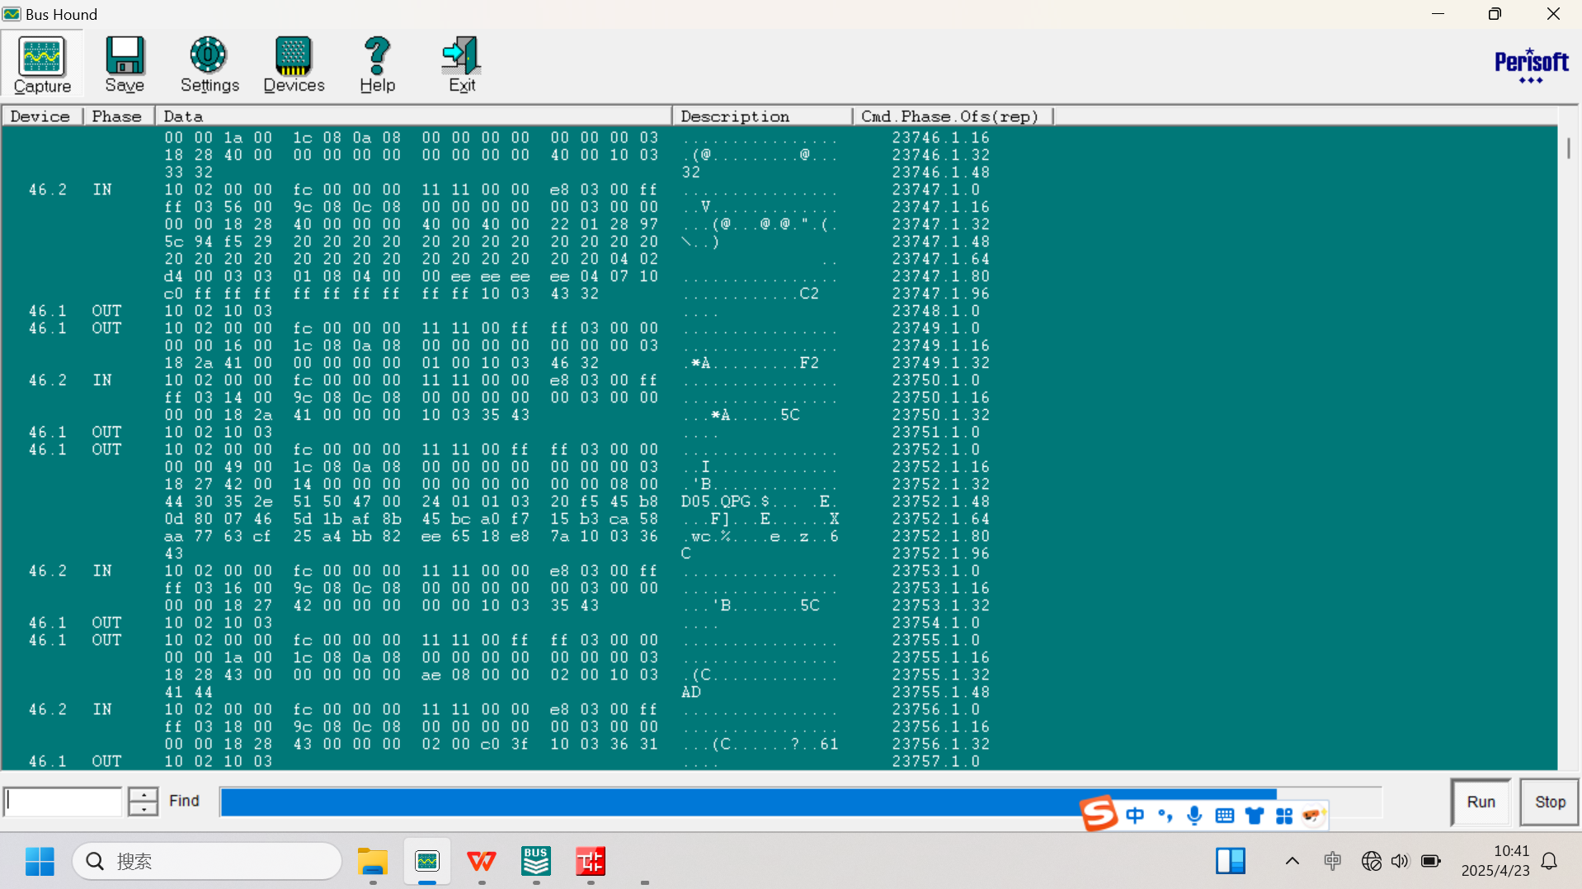Screen dimensions: 1582x889
Task: Click the Find spinner arrows
Action: pyautogui.click(x=143, y=801)
